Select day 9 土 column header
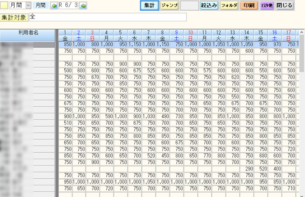Screen dimensions: 305x197 pos(177,35)
